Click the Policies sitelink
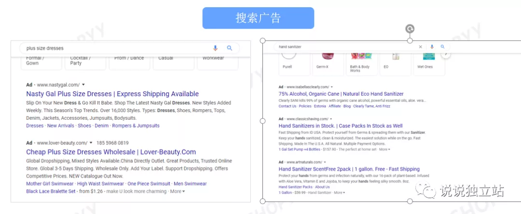 [305, 106]
